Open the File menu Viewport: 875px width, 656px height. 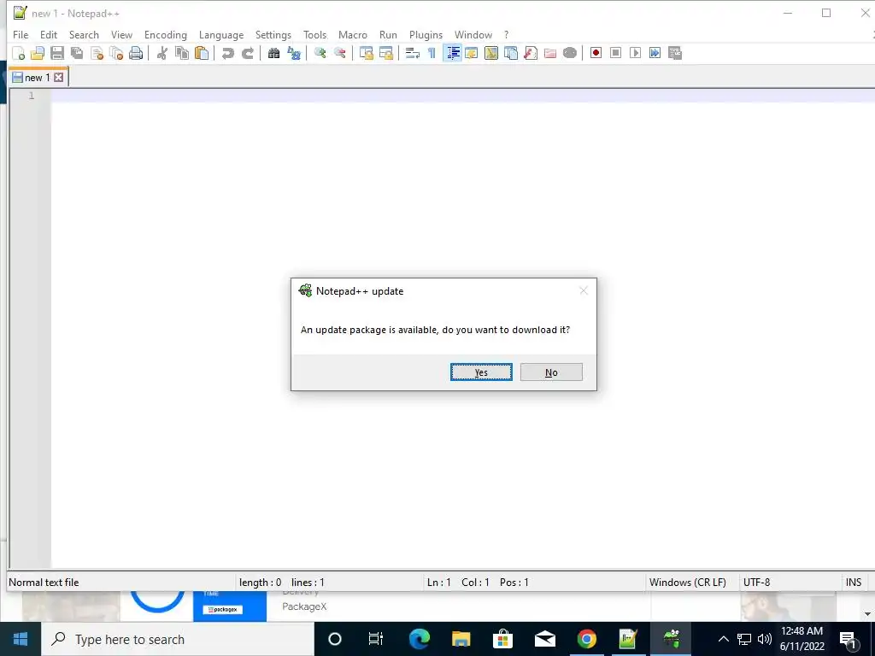pos(21,34)
